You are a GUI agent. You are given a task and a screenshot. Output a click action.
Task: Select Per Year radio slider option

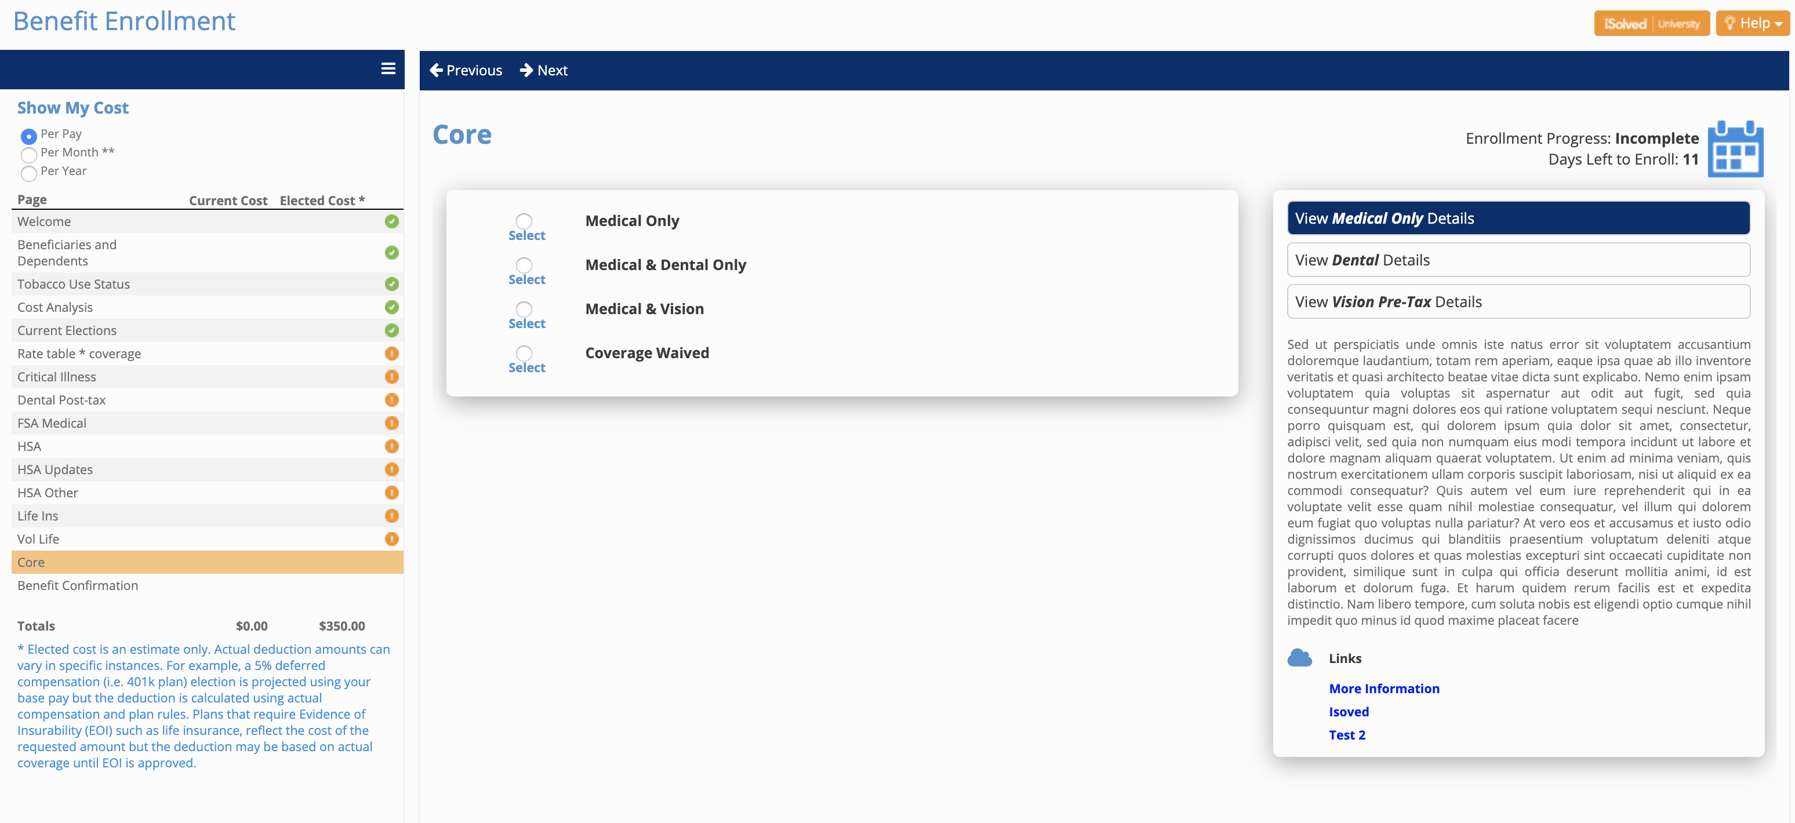[29, 173]
